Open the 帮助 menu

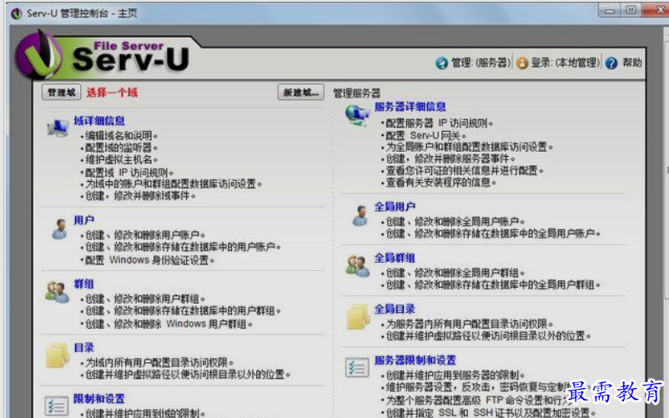tap(632, 63)
